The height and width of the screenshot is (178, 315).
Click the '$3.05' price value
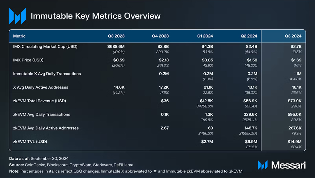[x=207, y=60]
